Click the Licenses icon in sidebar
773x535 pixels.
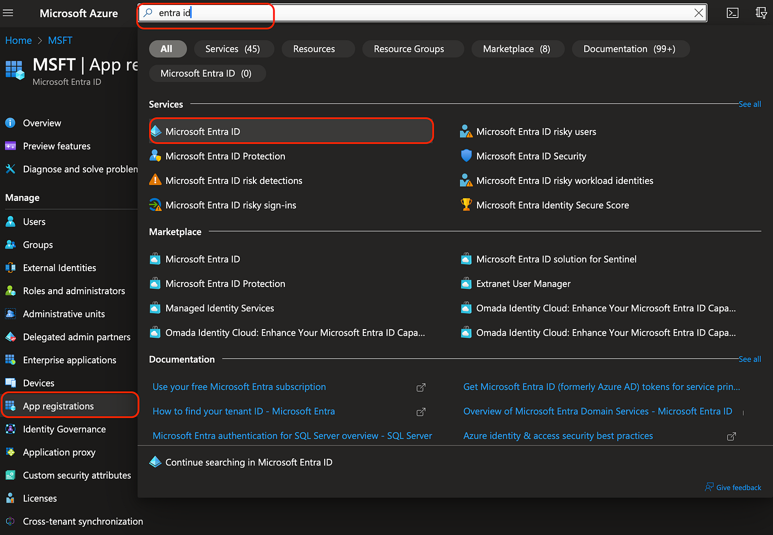point(10,498)
